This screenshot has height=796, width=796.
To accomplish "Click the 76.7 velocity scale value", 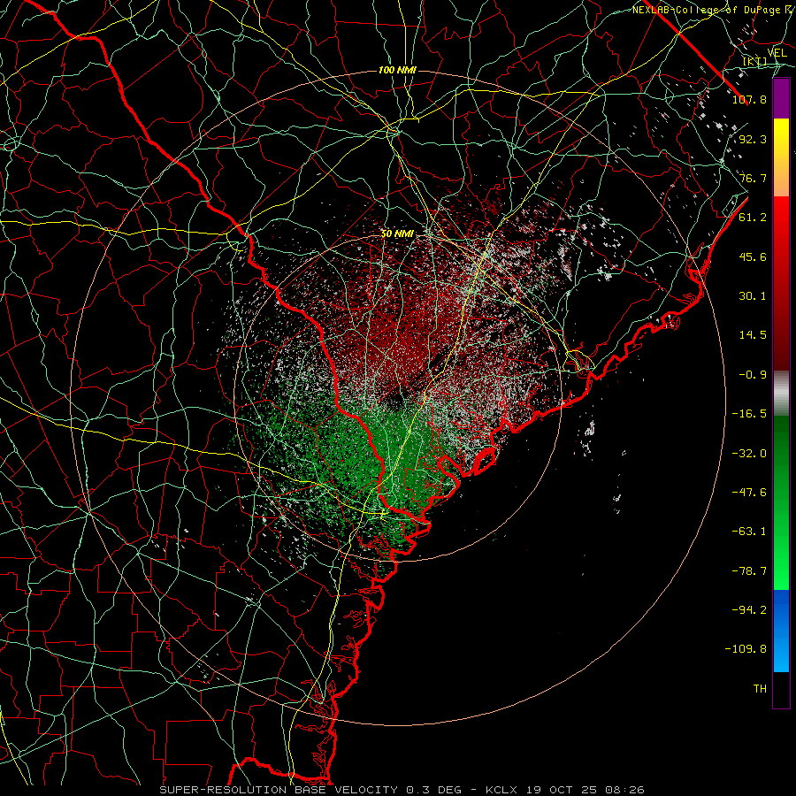I will click(x=753, y=178).
